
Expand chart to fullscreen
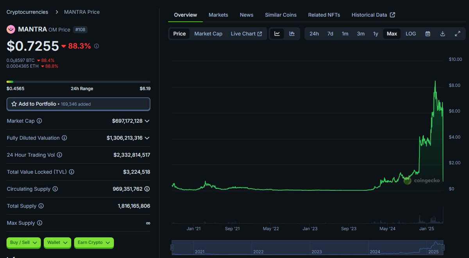click(457, 34)
